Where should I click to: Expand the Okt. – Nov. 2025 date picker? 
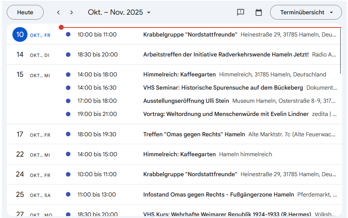click(119, 12)
